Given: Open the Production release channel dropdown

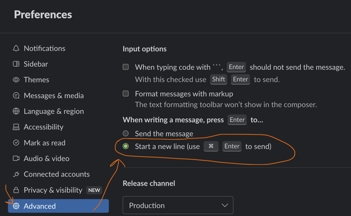Looking at the screenshot, I should click(x=178, y=206).
